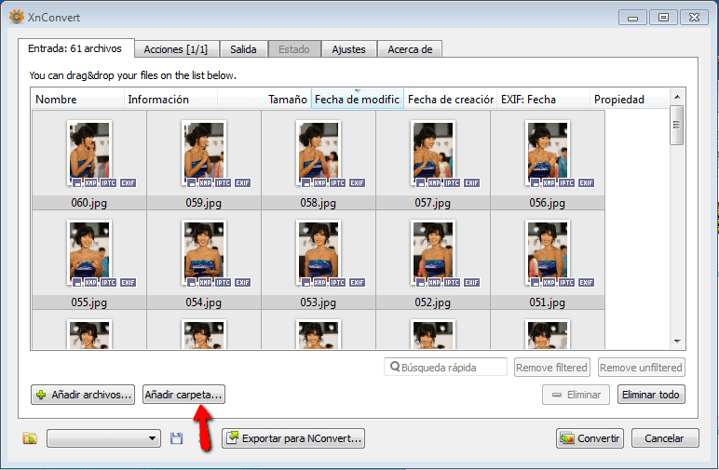Sort by the EXIF: Fecha column header
The width and height of the screenshot is (719, 470).
543,99
